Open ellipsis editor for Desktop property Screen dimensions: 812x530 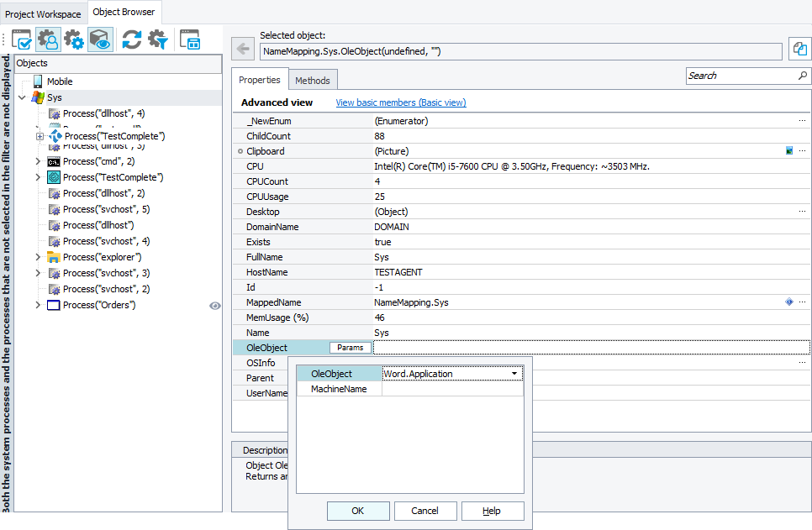point(803,211)
